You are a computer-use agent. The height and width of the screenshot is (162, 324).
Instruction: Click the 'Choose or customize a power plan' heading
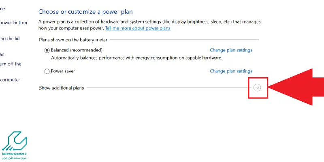coord(85,12)
